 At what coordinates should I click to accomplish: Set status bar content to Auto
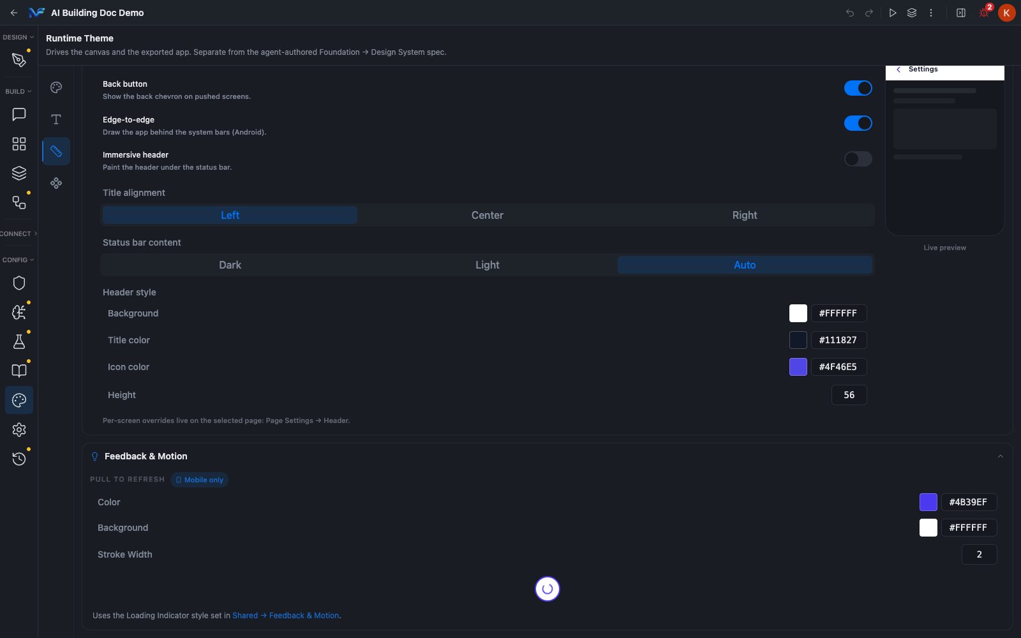(x=745, y=265)
